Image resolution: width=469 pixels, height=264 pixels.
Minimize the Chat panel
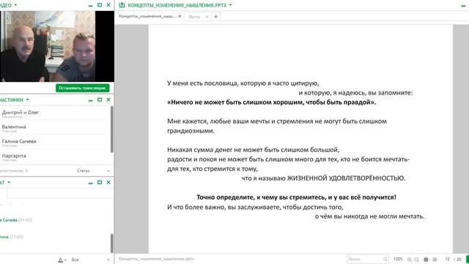click(x=91, y=183)
